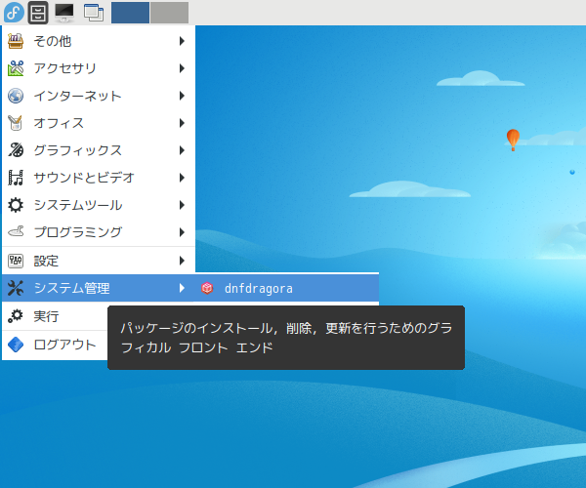Click the black monitor terminal icon

pyautogui.click(x=64, y=13)
